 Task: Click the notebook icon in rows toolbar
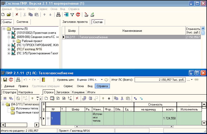52,98
